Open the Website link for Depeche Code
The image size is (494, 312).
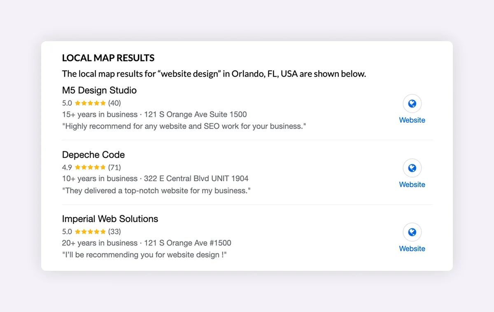[412, 184]
